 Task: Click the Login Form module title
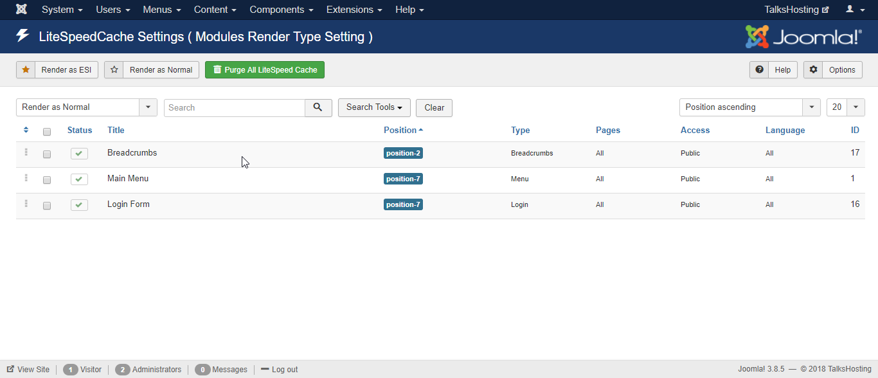coord(129,204)
